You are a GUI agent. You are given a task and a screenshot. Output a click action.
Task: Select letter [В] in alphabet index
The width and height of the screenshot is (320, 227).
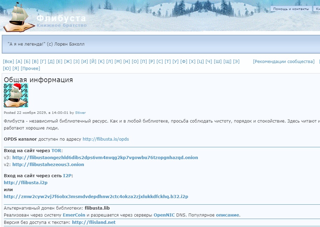[x=35, y=61]
